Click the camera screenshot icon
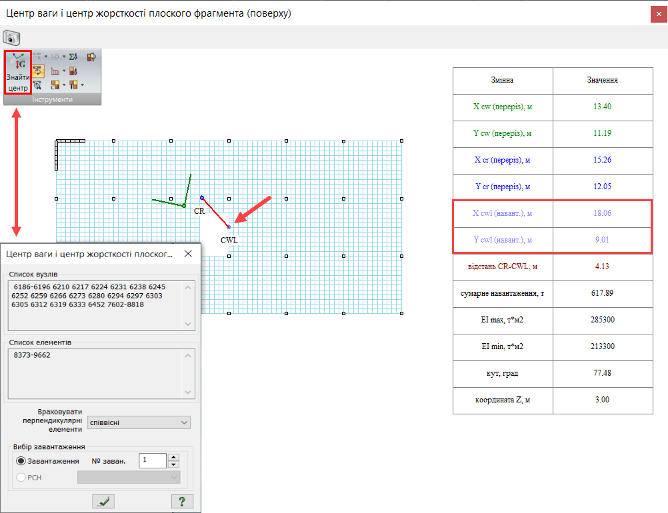This screenshot has width=668, height=513. pos(11,37)
